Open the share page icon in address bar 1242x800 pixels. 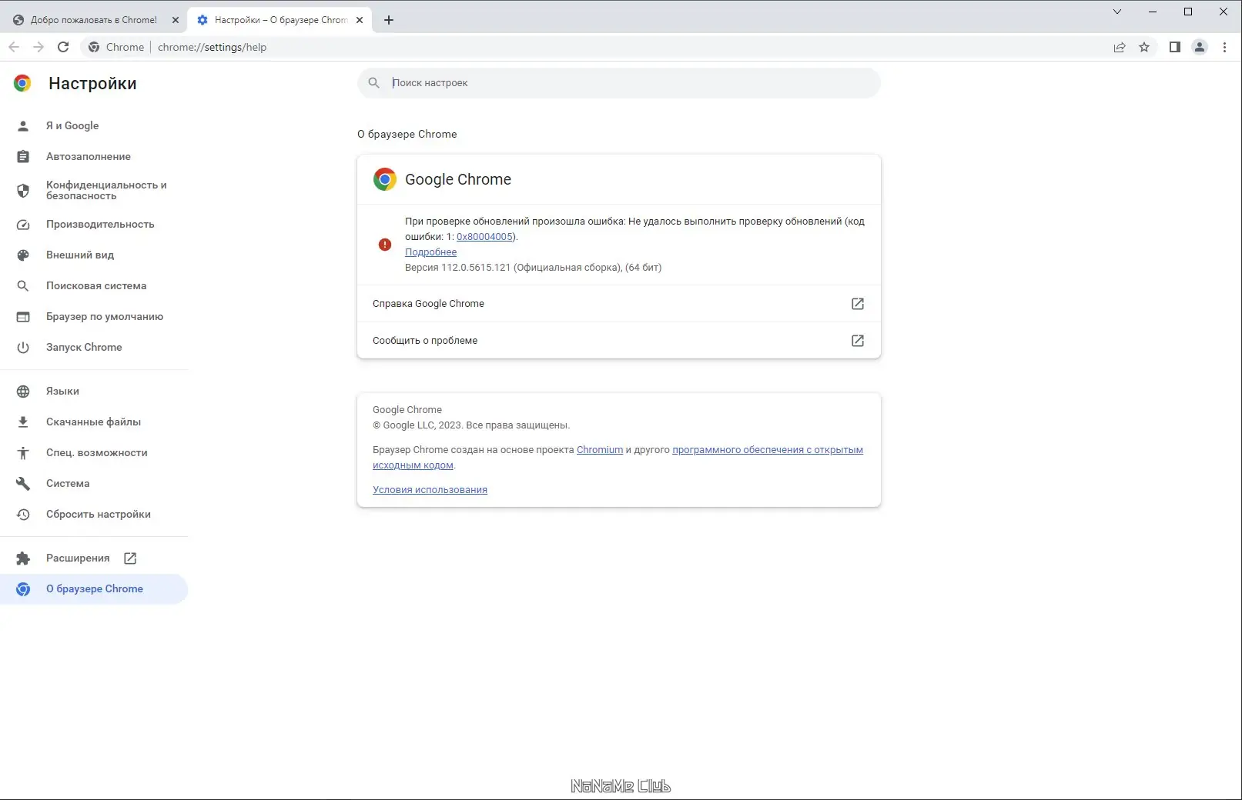point(1120,47)
